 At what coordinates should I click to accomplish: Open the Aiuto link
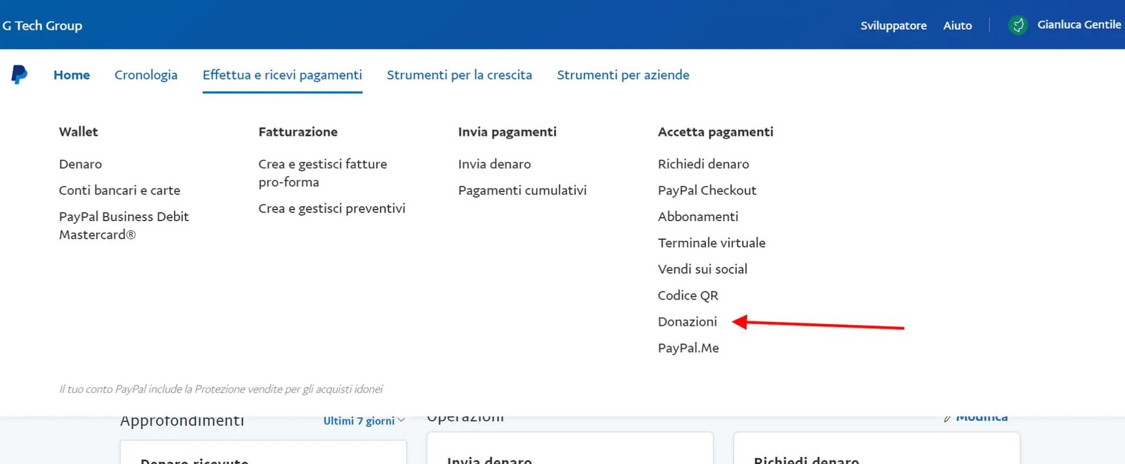[x=957, y=25]
